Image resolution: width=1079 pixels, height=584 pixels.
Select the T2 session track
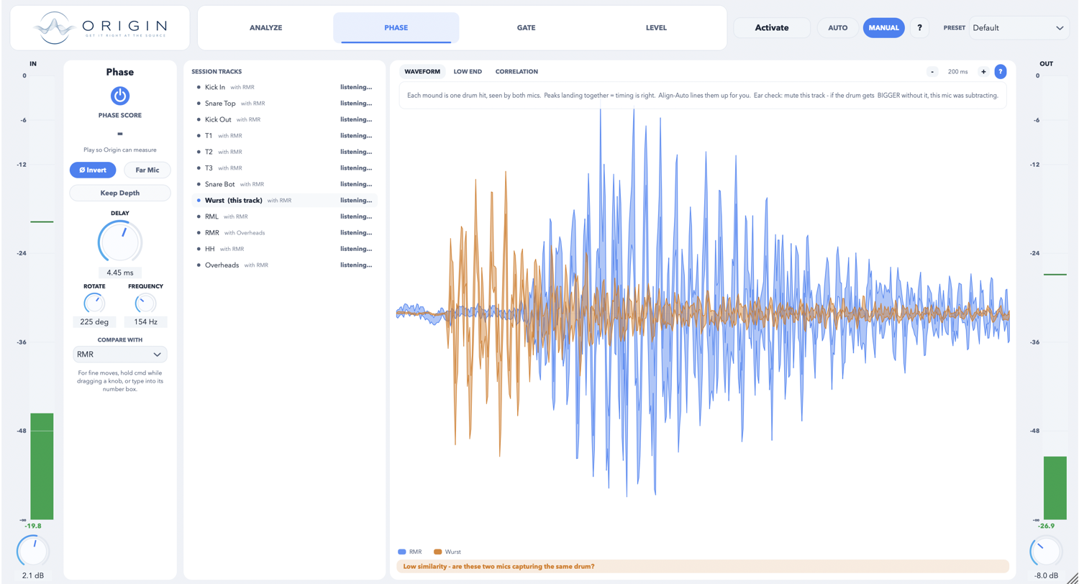point(285,152)
